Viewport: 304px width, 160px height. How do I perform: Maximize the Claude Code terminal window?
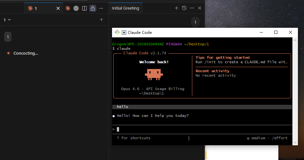click(x=276, y=32)
